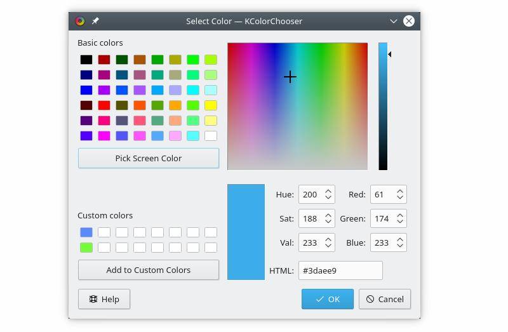Click the last empty custom color slot in bottom row
The width and height of the screenshot is (508, 332).
click(x=211, y=248)
